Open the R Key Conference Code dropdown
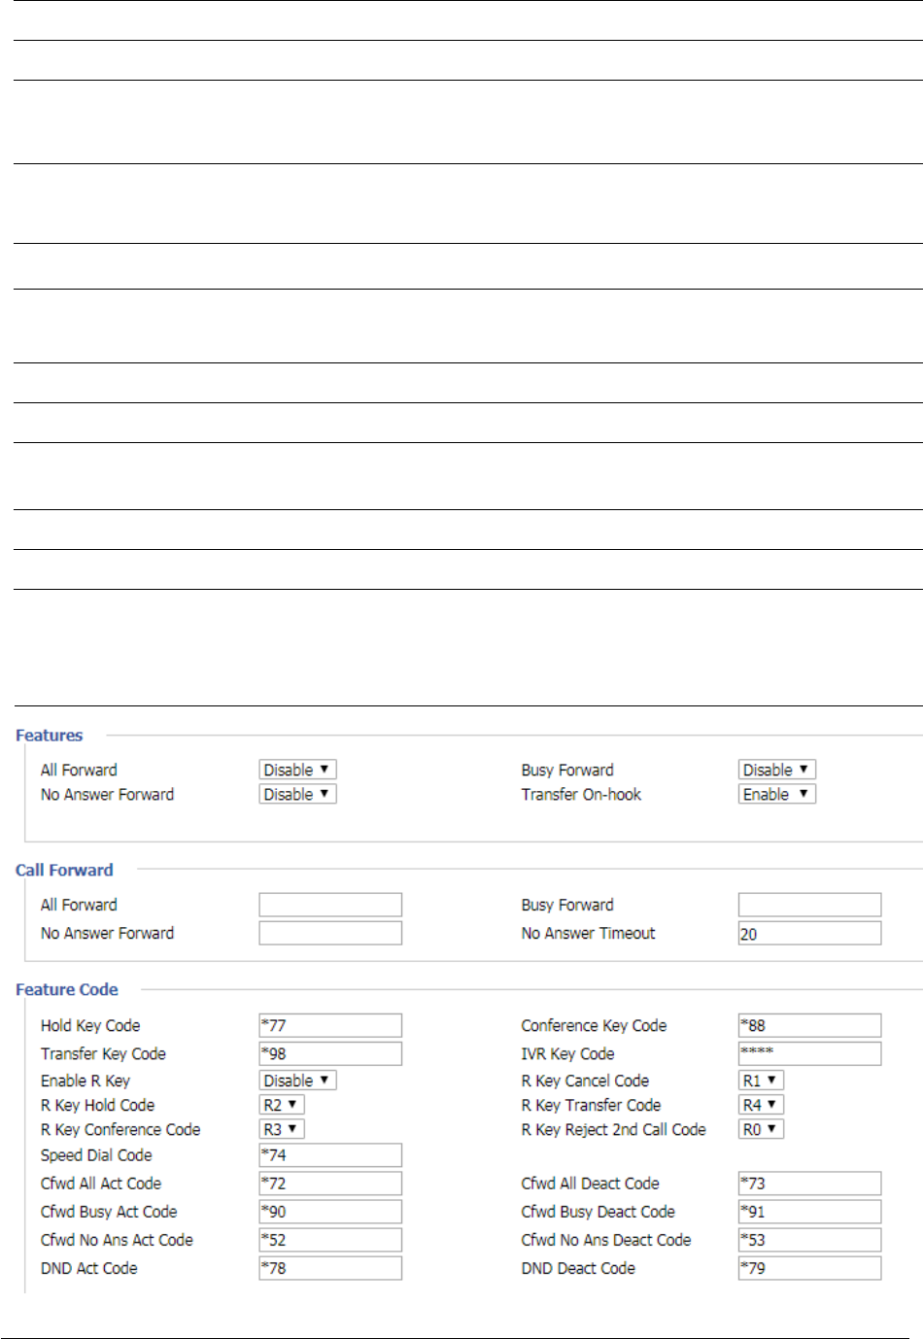 [282, 1129]
